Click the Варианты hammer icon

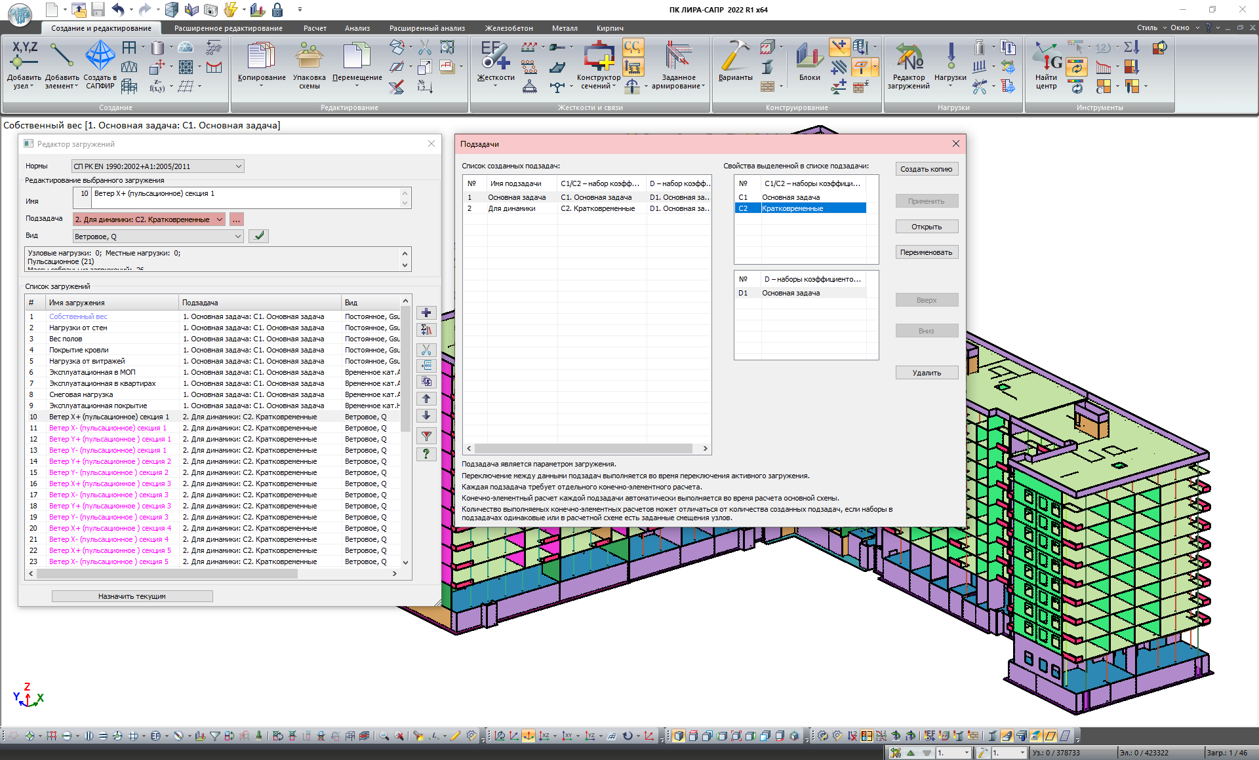[735, 56]
